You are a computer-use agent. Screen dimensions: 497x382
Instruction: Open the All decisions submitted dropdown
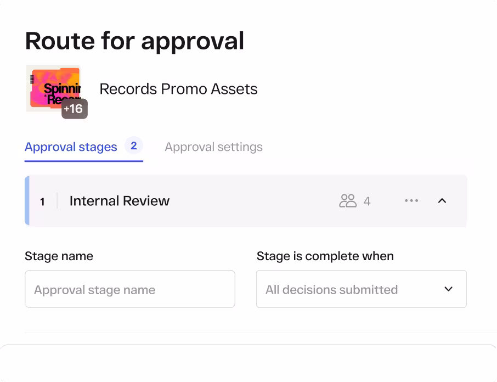coord(351,289)
